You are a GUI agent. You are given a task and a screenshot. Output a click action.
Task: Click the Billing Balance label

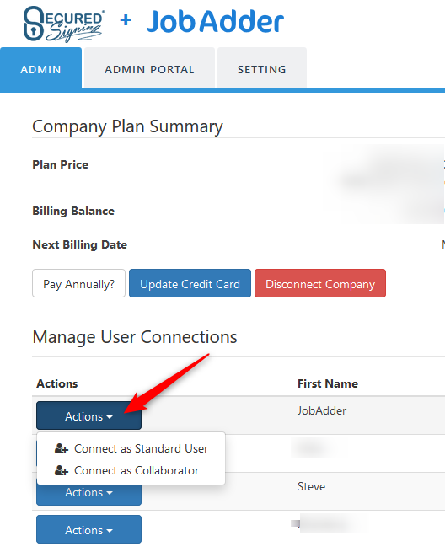pos(73,211)
